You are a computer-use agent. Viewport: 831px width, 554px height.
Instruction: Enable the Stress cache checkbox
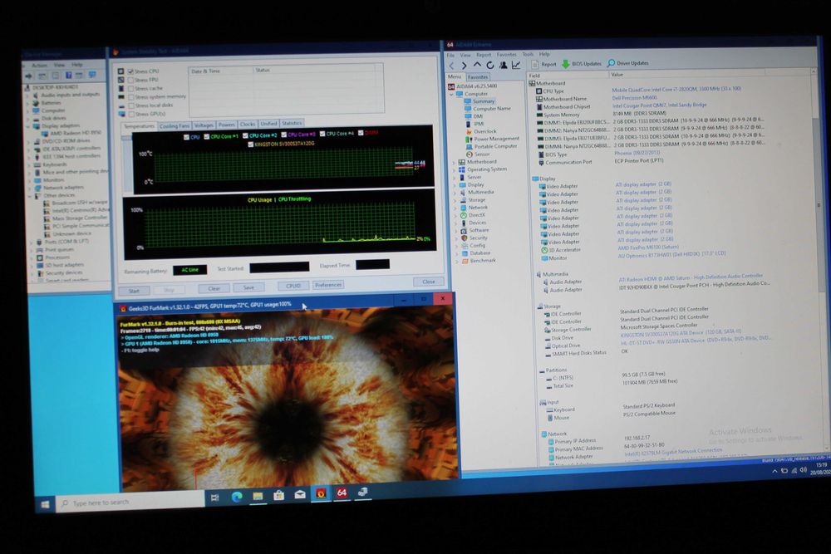[x=130, y=88]
